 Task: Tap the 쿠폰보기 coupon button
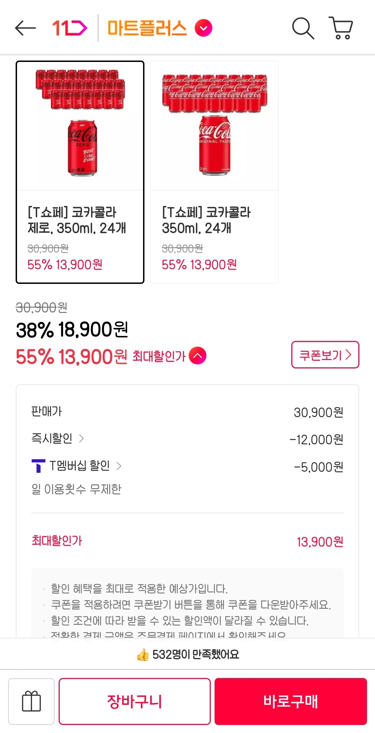pos(325,355)
